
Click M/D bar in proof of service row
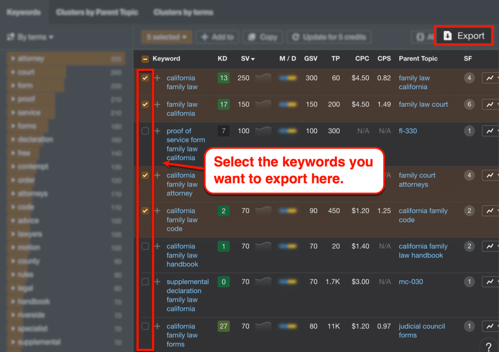click(x=288, y=131)
